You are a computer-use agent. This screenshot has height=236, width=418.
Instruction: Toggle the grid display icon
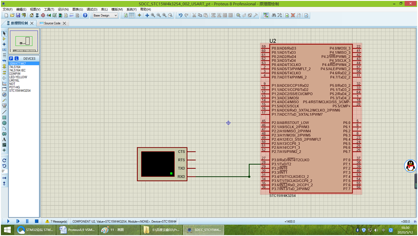[x=132, y=15]
